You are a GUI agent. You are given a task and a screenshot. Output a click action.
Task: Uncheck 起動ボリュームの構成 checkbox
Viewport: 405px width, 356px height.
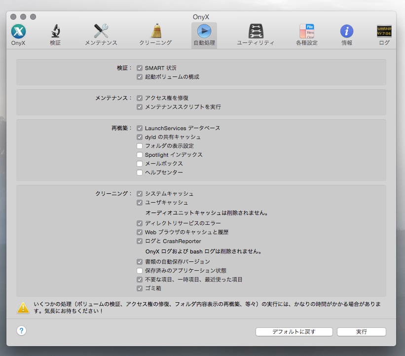tap(140, 77)
